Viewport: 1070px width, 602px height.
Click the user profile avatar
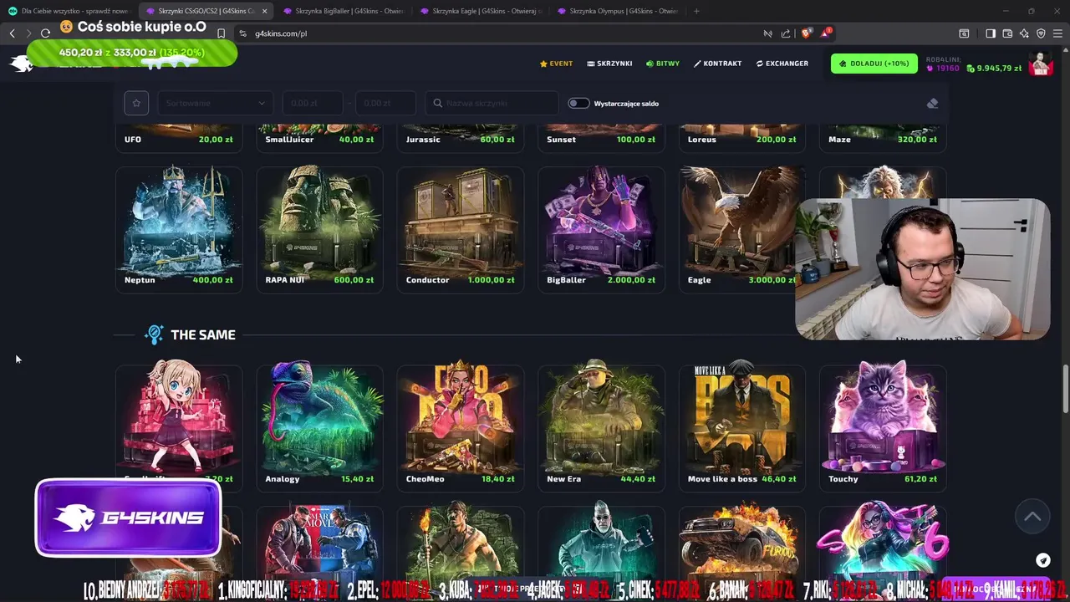1040,64
